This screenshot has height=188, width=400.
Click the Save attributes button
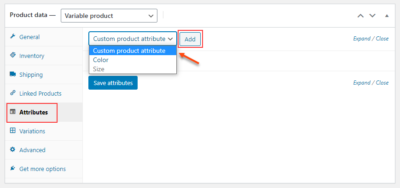[113, 83]
